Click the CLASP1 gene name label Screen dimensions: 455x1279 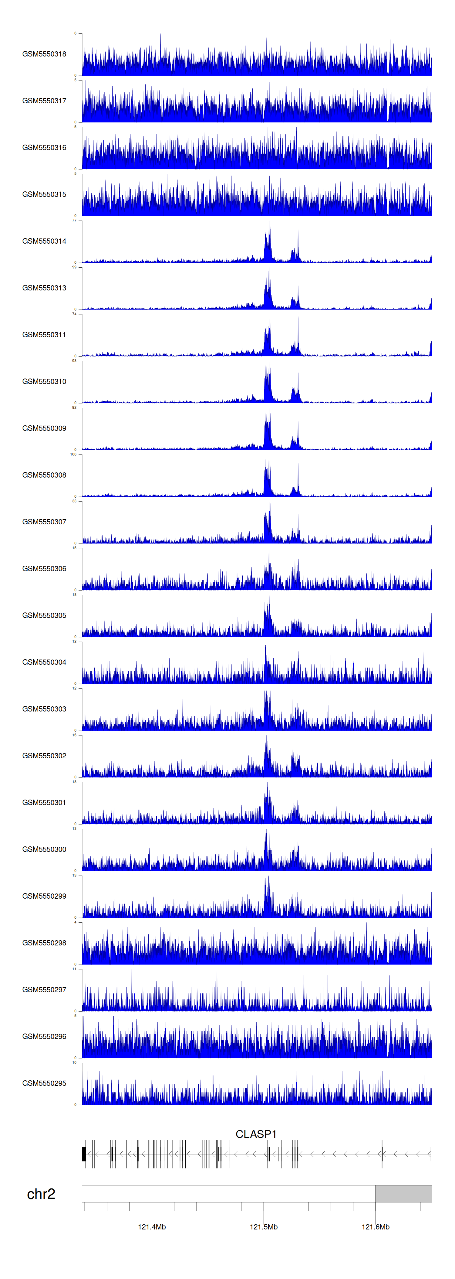click(x=256, y=1134)
